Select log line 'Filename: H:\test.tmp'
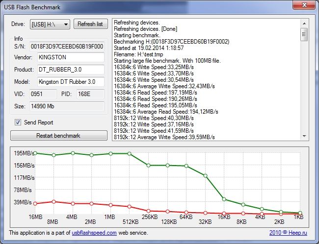Screen dimensions: 319x244 tap(138, 54)
